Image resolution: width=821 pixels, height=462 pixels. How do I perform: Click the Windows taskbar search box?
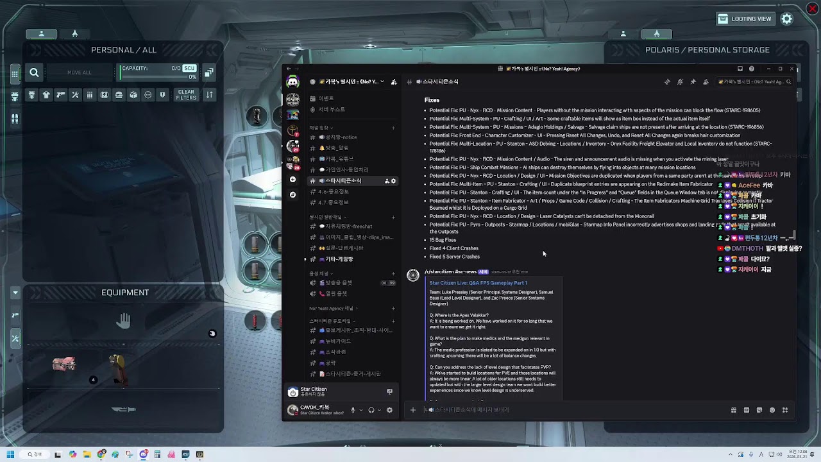pyautogui.click(x=35, y=454)
